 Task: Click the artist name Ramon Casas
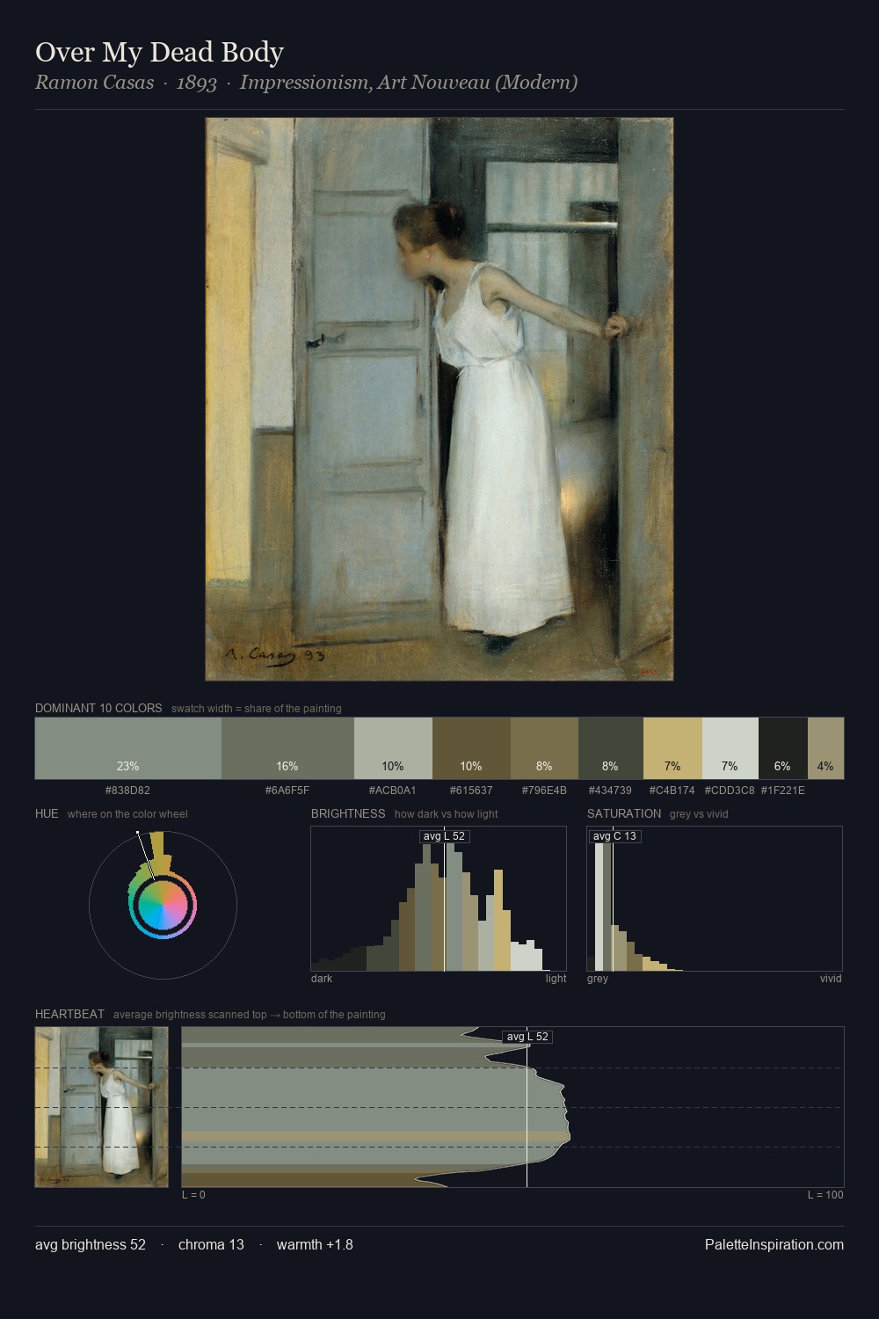click(x=94, y=83)
